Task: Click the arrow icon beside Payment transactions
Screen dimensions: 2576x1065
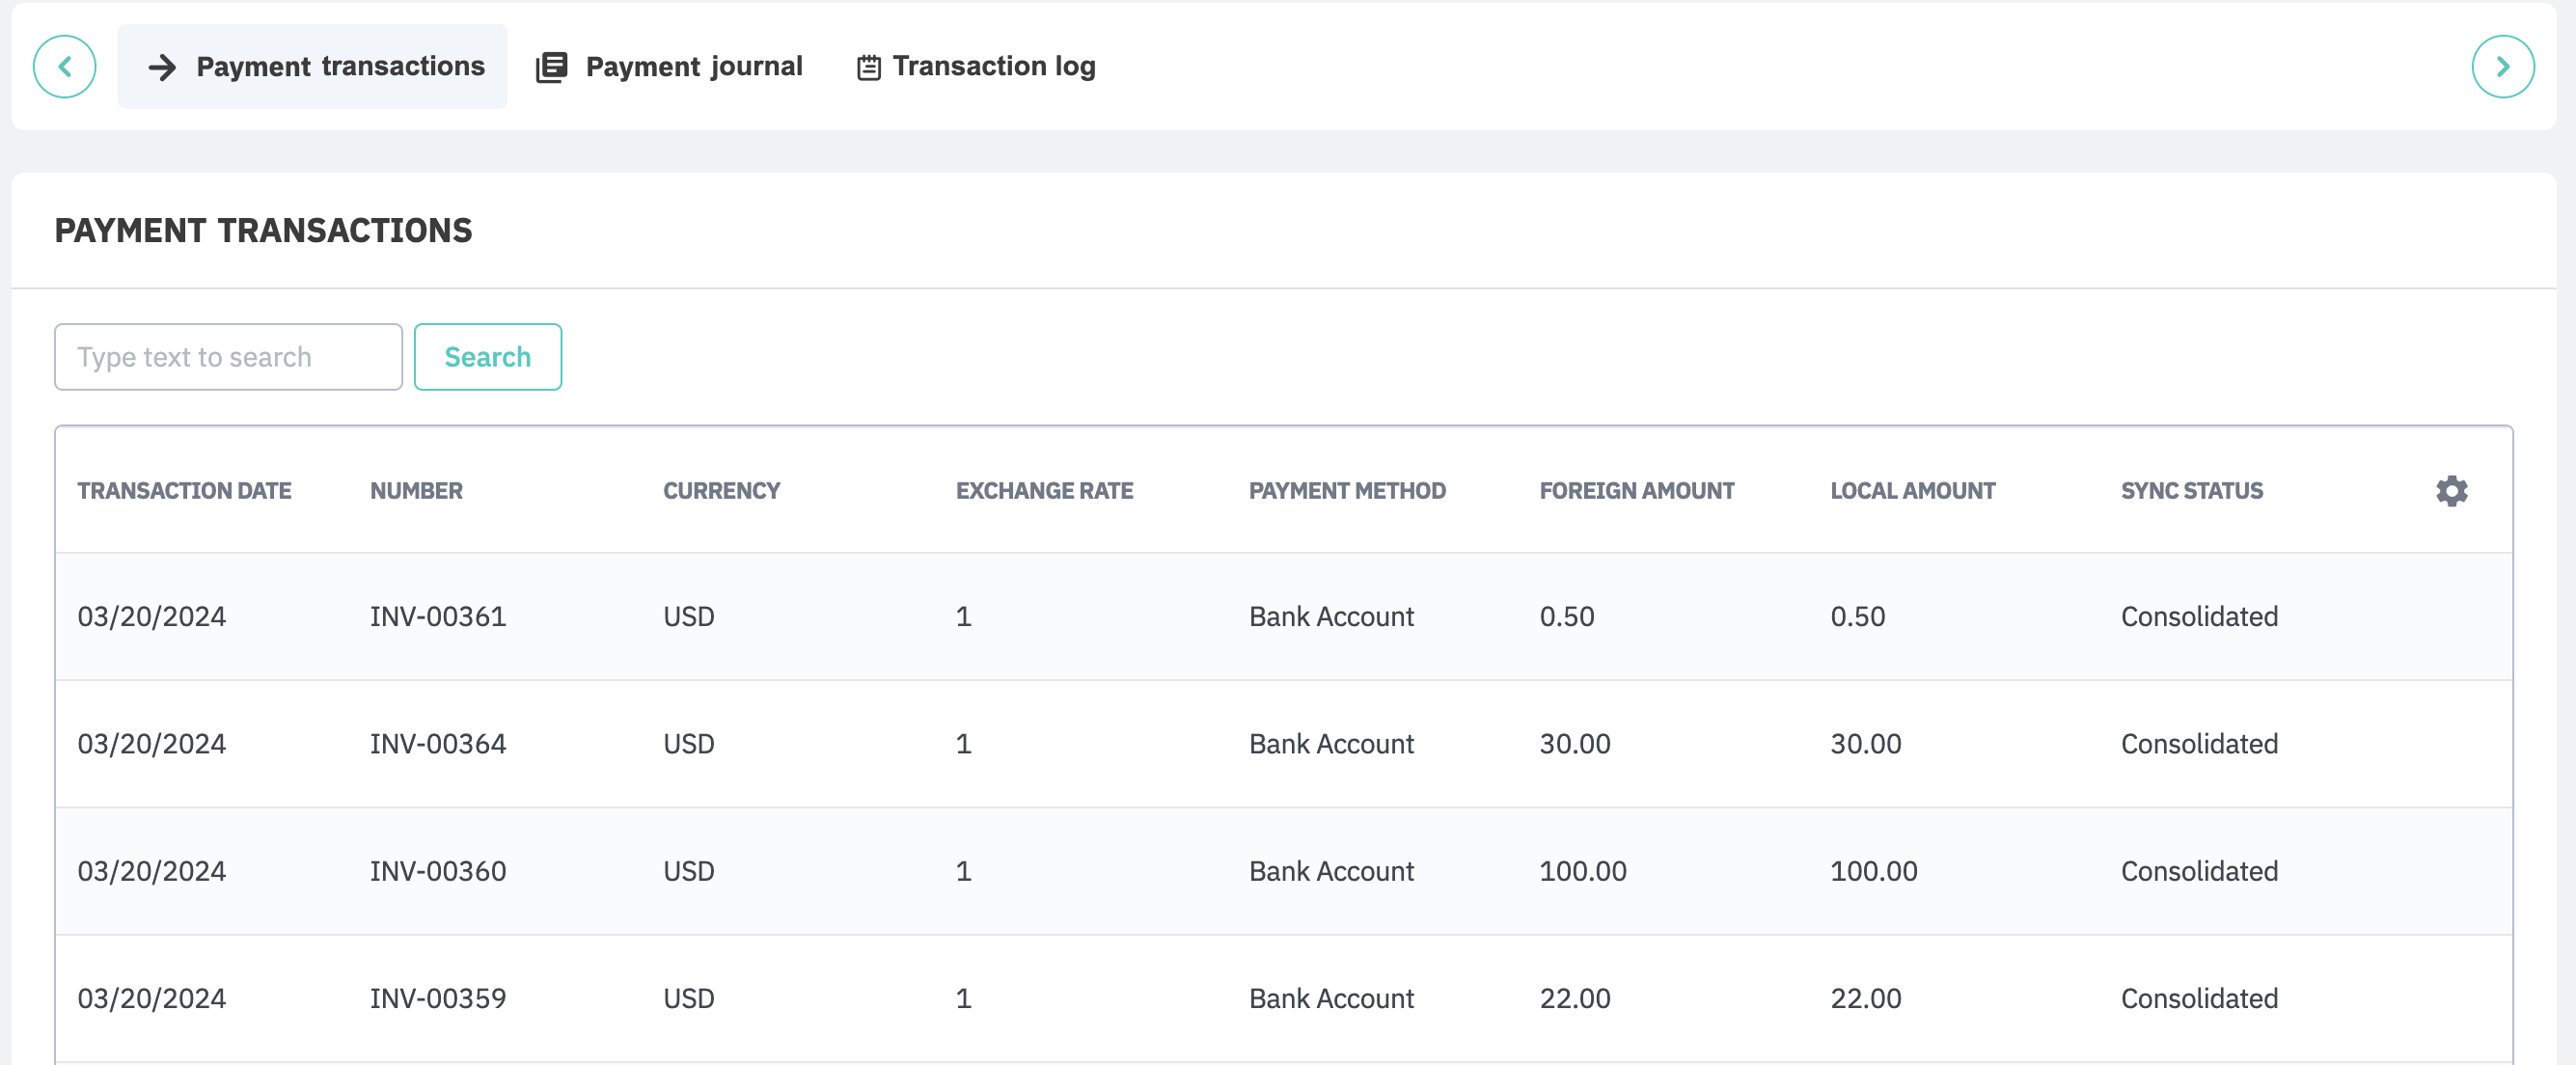Action: (162, 67)
